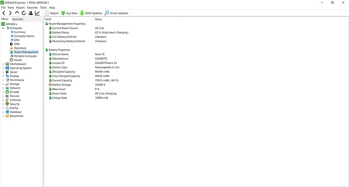Switch to the Favorites tab
Viewport: 349px width, 187px height.
click(17, 19)
